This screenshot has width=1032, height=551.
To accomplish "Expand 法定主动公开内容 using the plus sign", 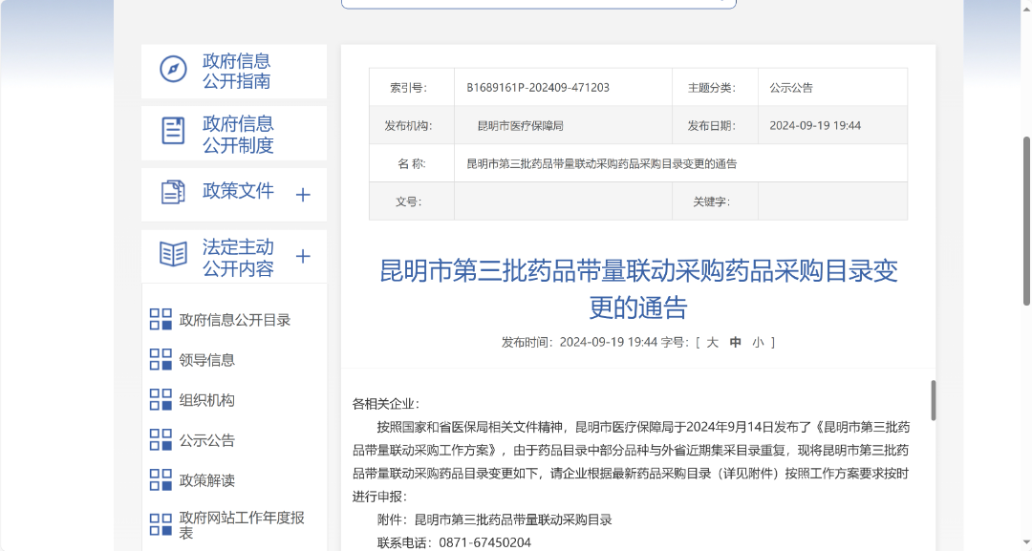I will tap(303, 256).
